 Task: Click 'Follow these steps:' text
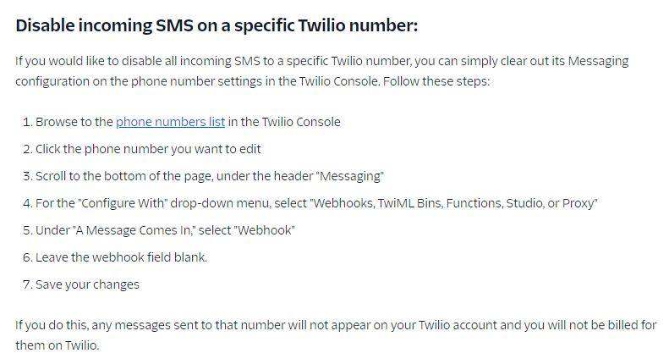point(436,81)
